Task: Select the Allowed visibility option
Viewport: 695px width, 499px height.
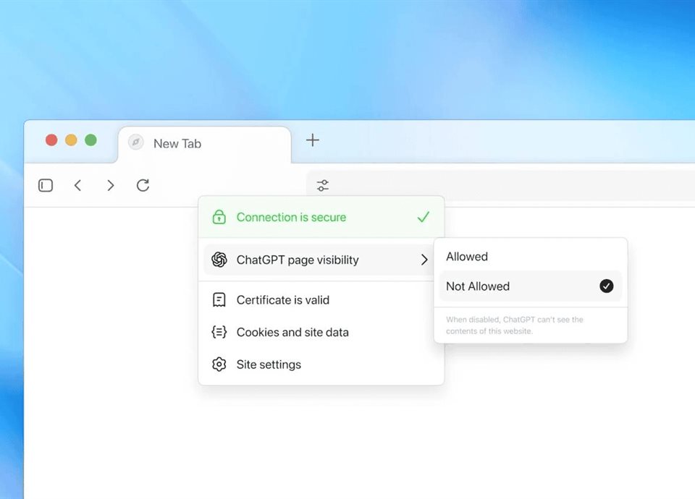Action: click(x=467, y=257)
